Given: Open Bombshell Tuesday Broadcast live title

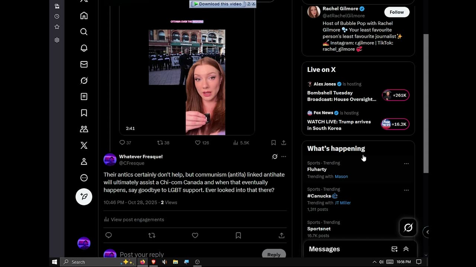Looking at the screenshot, I should (342, 96).
